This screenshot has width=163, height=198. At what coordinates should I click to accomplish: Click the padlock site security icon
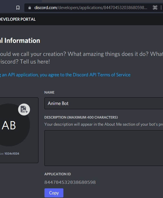pyautogui.click(x=30, y=8)
